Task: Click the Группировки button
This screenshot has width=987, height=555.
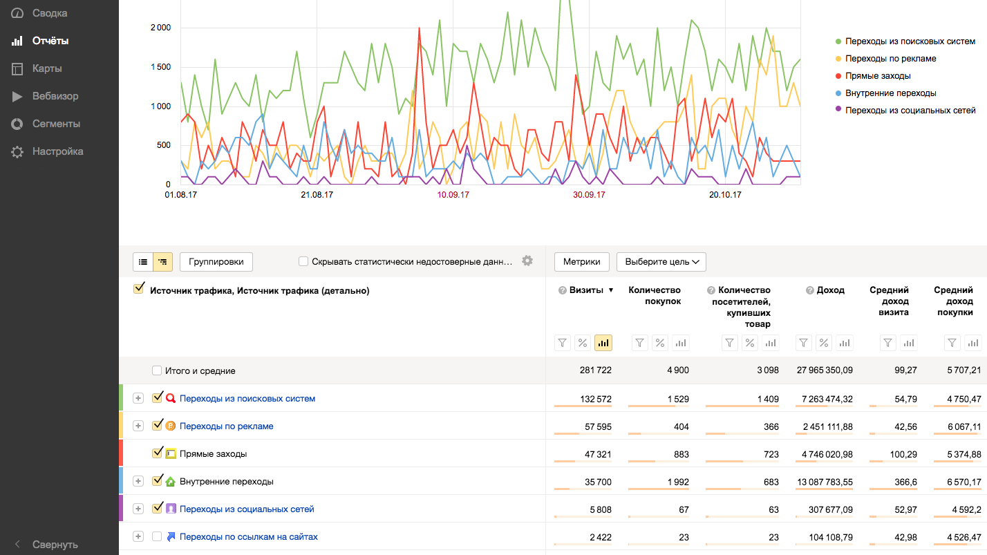Action: (216, 262)
